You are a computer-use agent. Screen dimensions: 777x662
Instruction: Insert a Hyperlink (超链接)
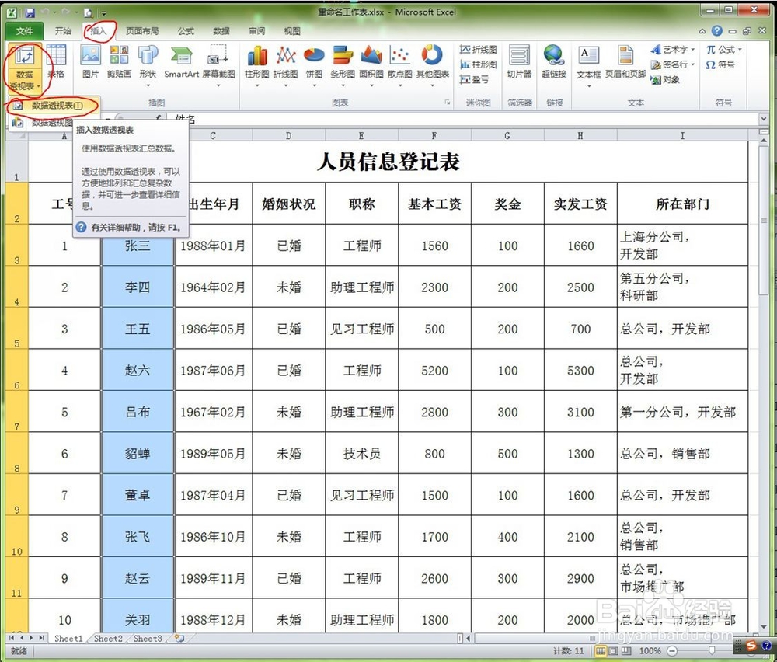[x=554, y=61]
